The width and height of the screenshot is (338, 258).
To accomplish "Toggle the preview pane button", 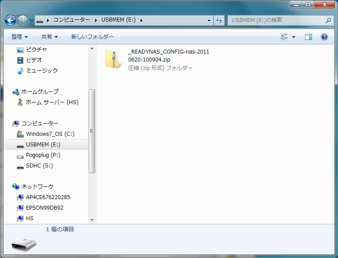I will 308,37.
